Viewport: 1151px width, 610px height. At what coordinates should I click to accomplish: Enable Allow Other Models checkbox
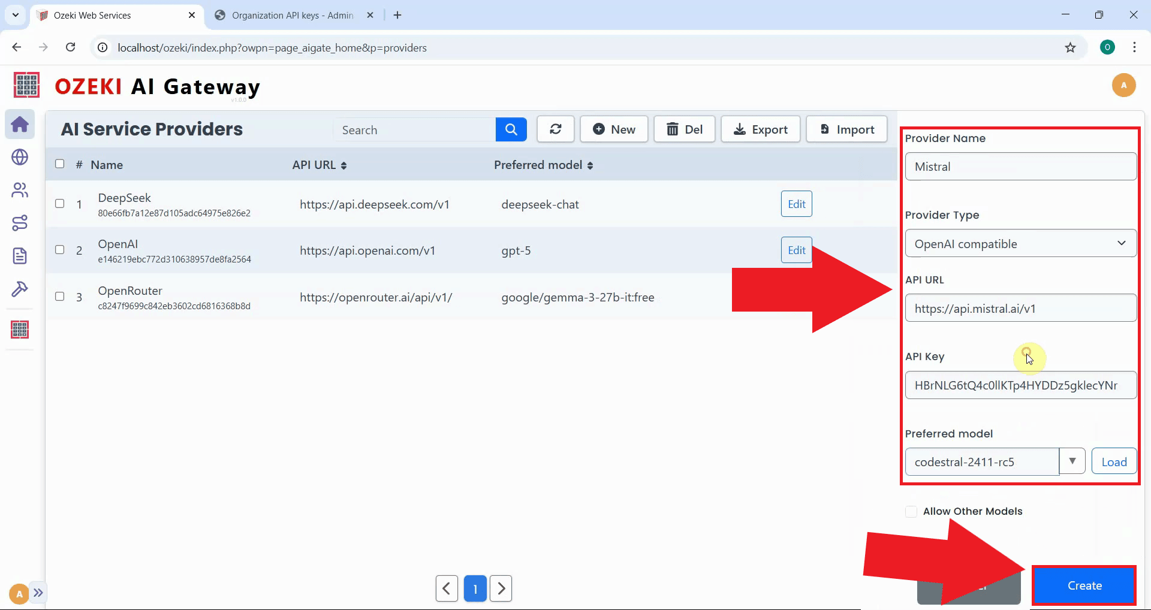coord(911,512)
